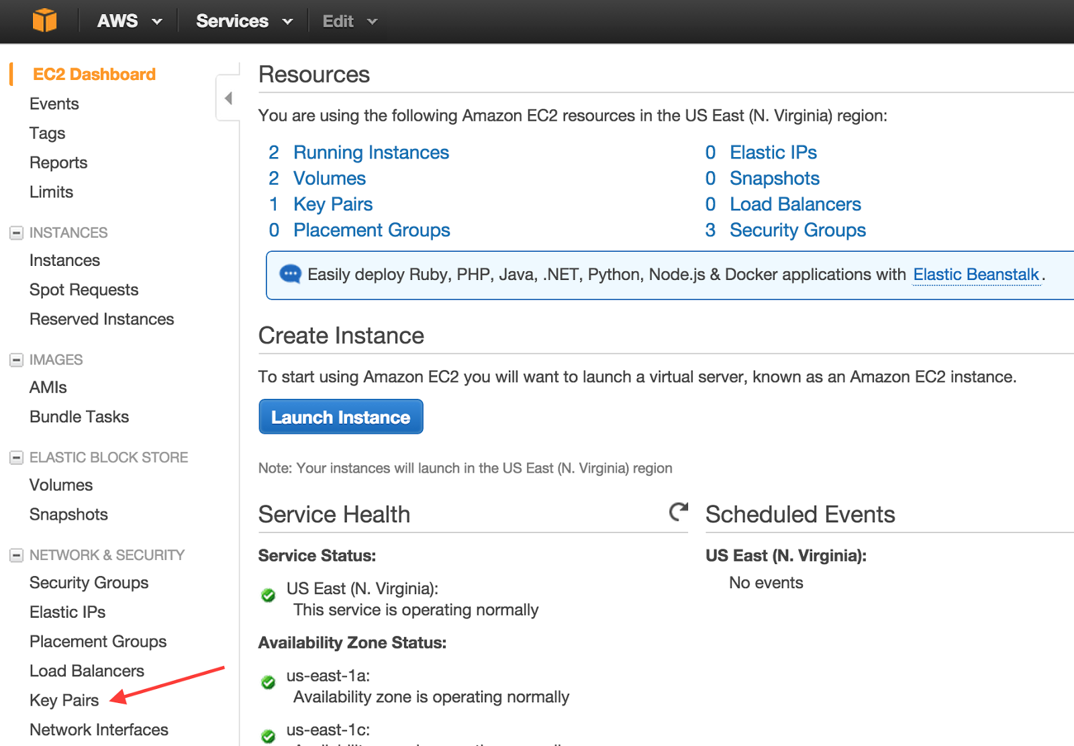Click the orange AWS cube logo
Screen dimensions: 1074x746
tap(44, 20)
